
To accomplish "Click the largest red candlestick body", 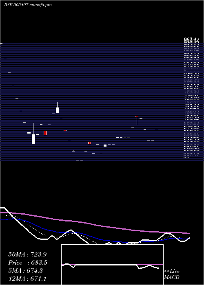I will 45,133.
